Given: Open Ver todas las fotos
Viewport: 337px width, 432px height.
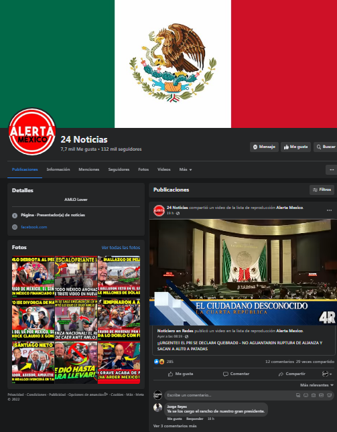Looking at the screenshot, I should pos(121,247).
